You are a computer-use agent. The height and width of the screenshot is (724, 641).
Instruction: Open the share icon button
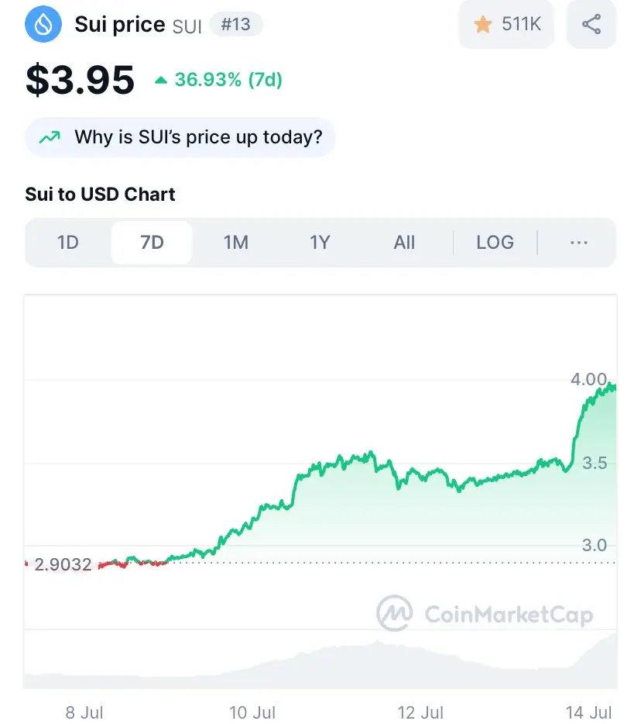point(591,24)
